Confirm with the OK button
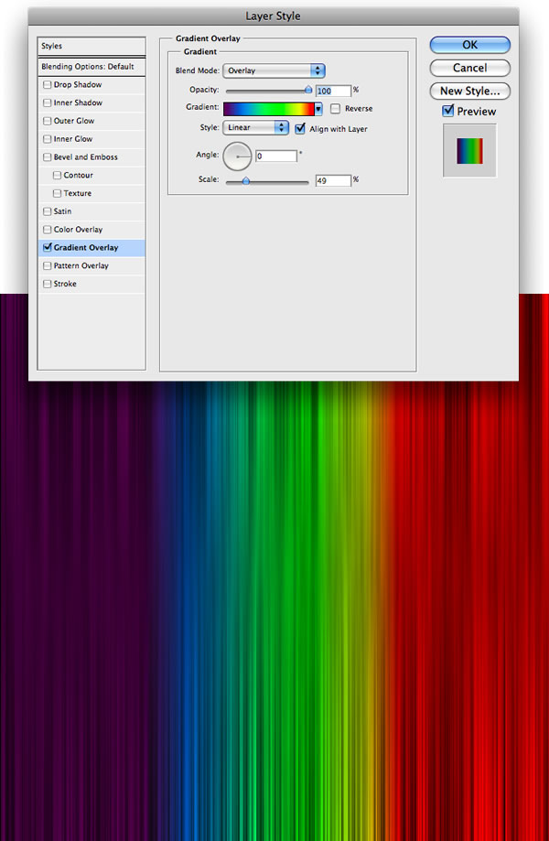 click(469, 45)
